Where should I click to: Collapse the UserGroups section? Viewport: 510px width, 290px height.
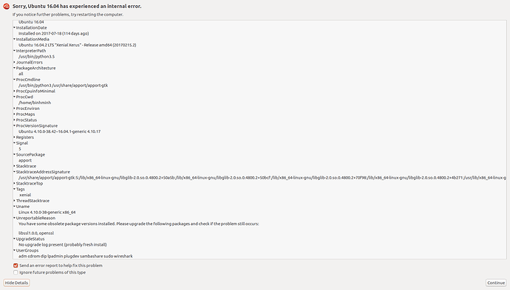point(14,250)
